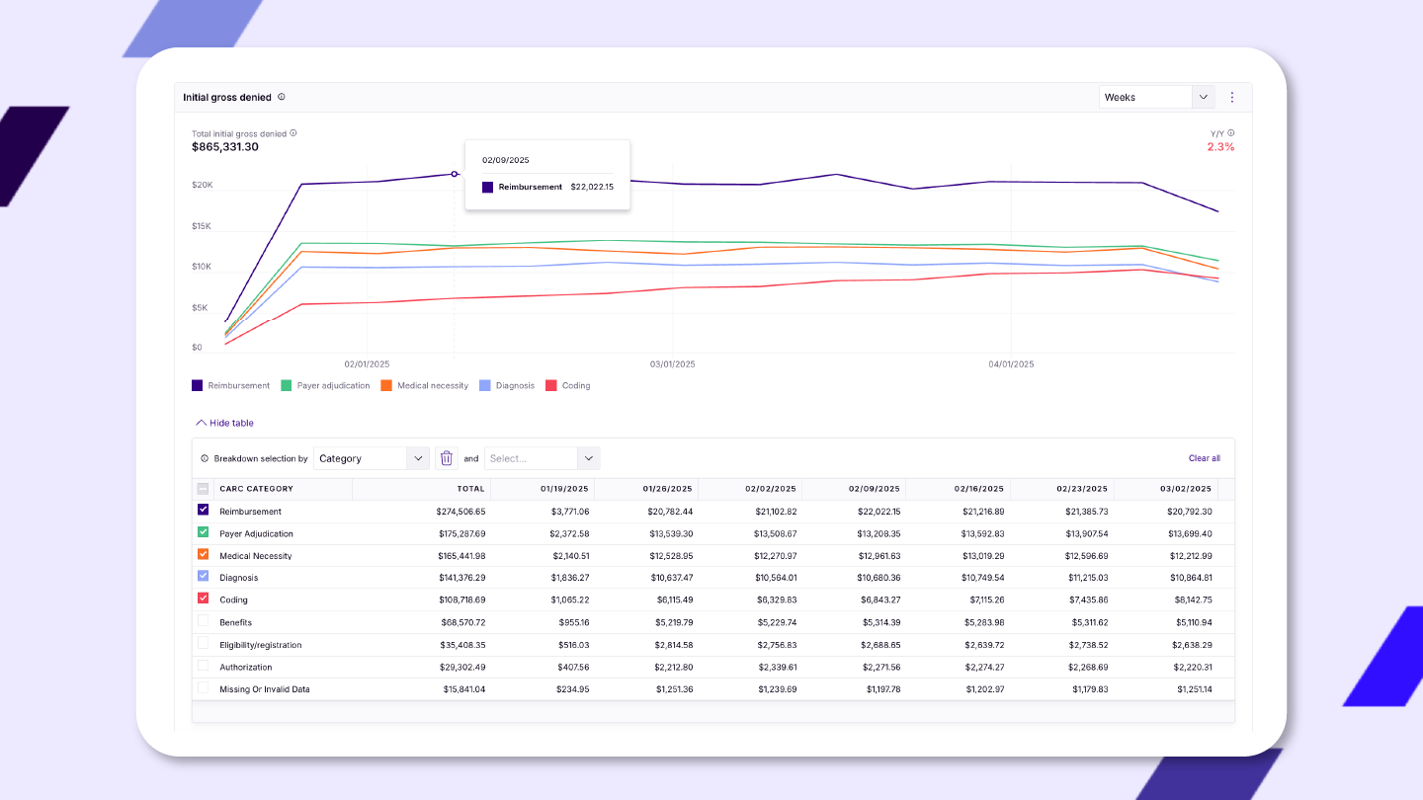The image size is (1423, 800).
Task: Collapse table using Hide table
Action: (x=224, y=423)
